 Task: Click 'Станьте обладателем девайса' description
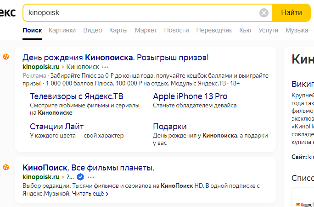pos(195,105)
